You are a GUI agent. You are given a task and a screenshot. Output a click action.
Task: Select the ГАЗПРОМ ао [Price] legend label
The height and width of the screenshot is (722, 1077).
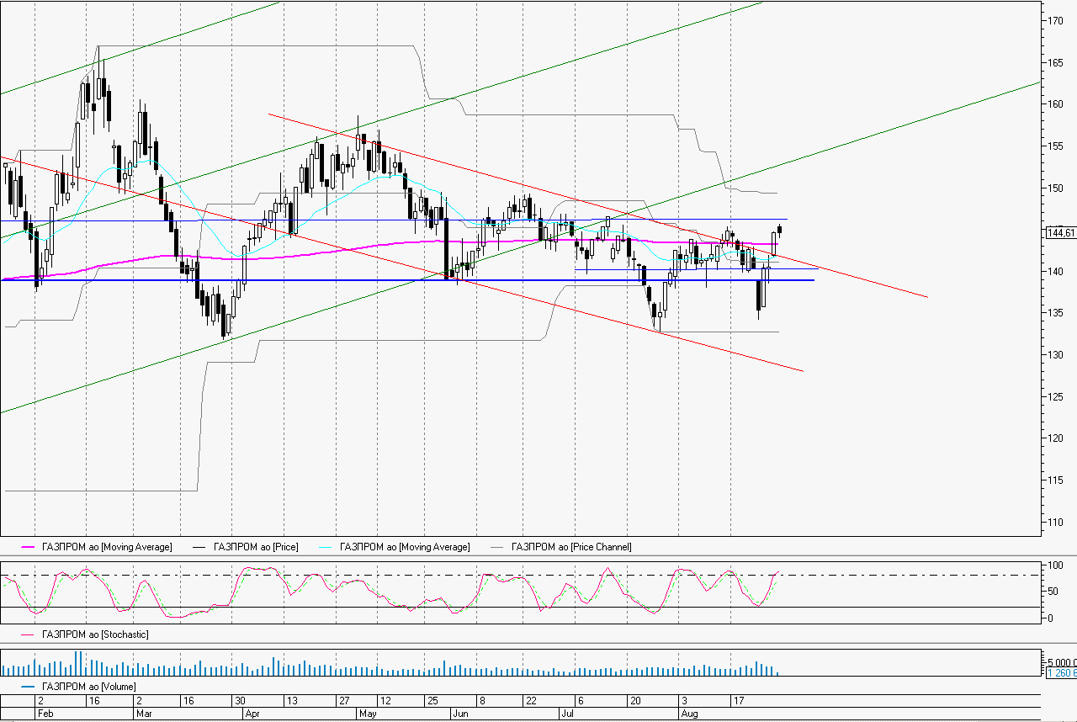pos(256,547)
